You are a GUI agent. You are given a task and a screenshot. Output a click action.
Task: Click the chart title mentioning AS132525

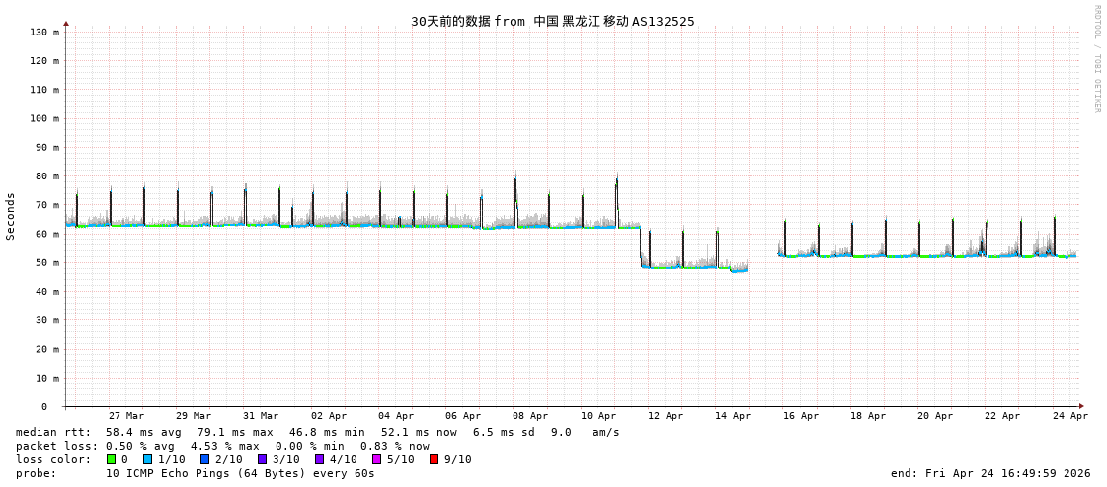(x=552, y=21)
